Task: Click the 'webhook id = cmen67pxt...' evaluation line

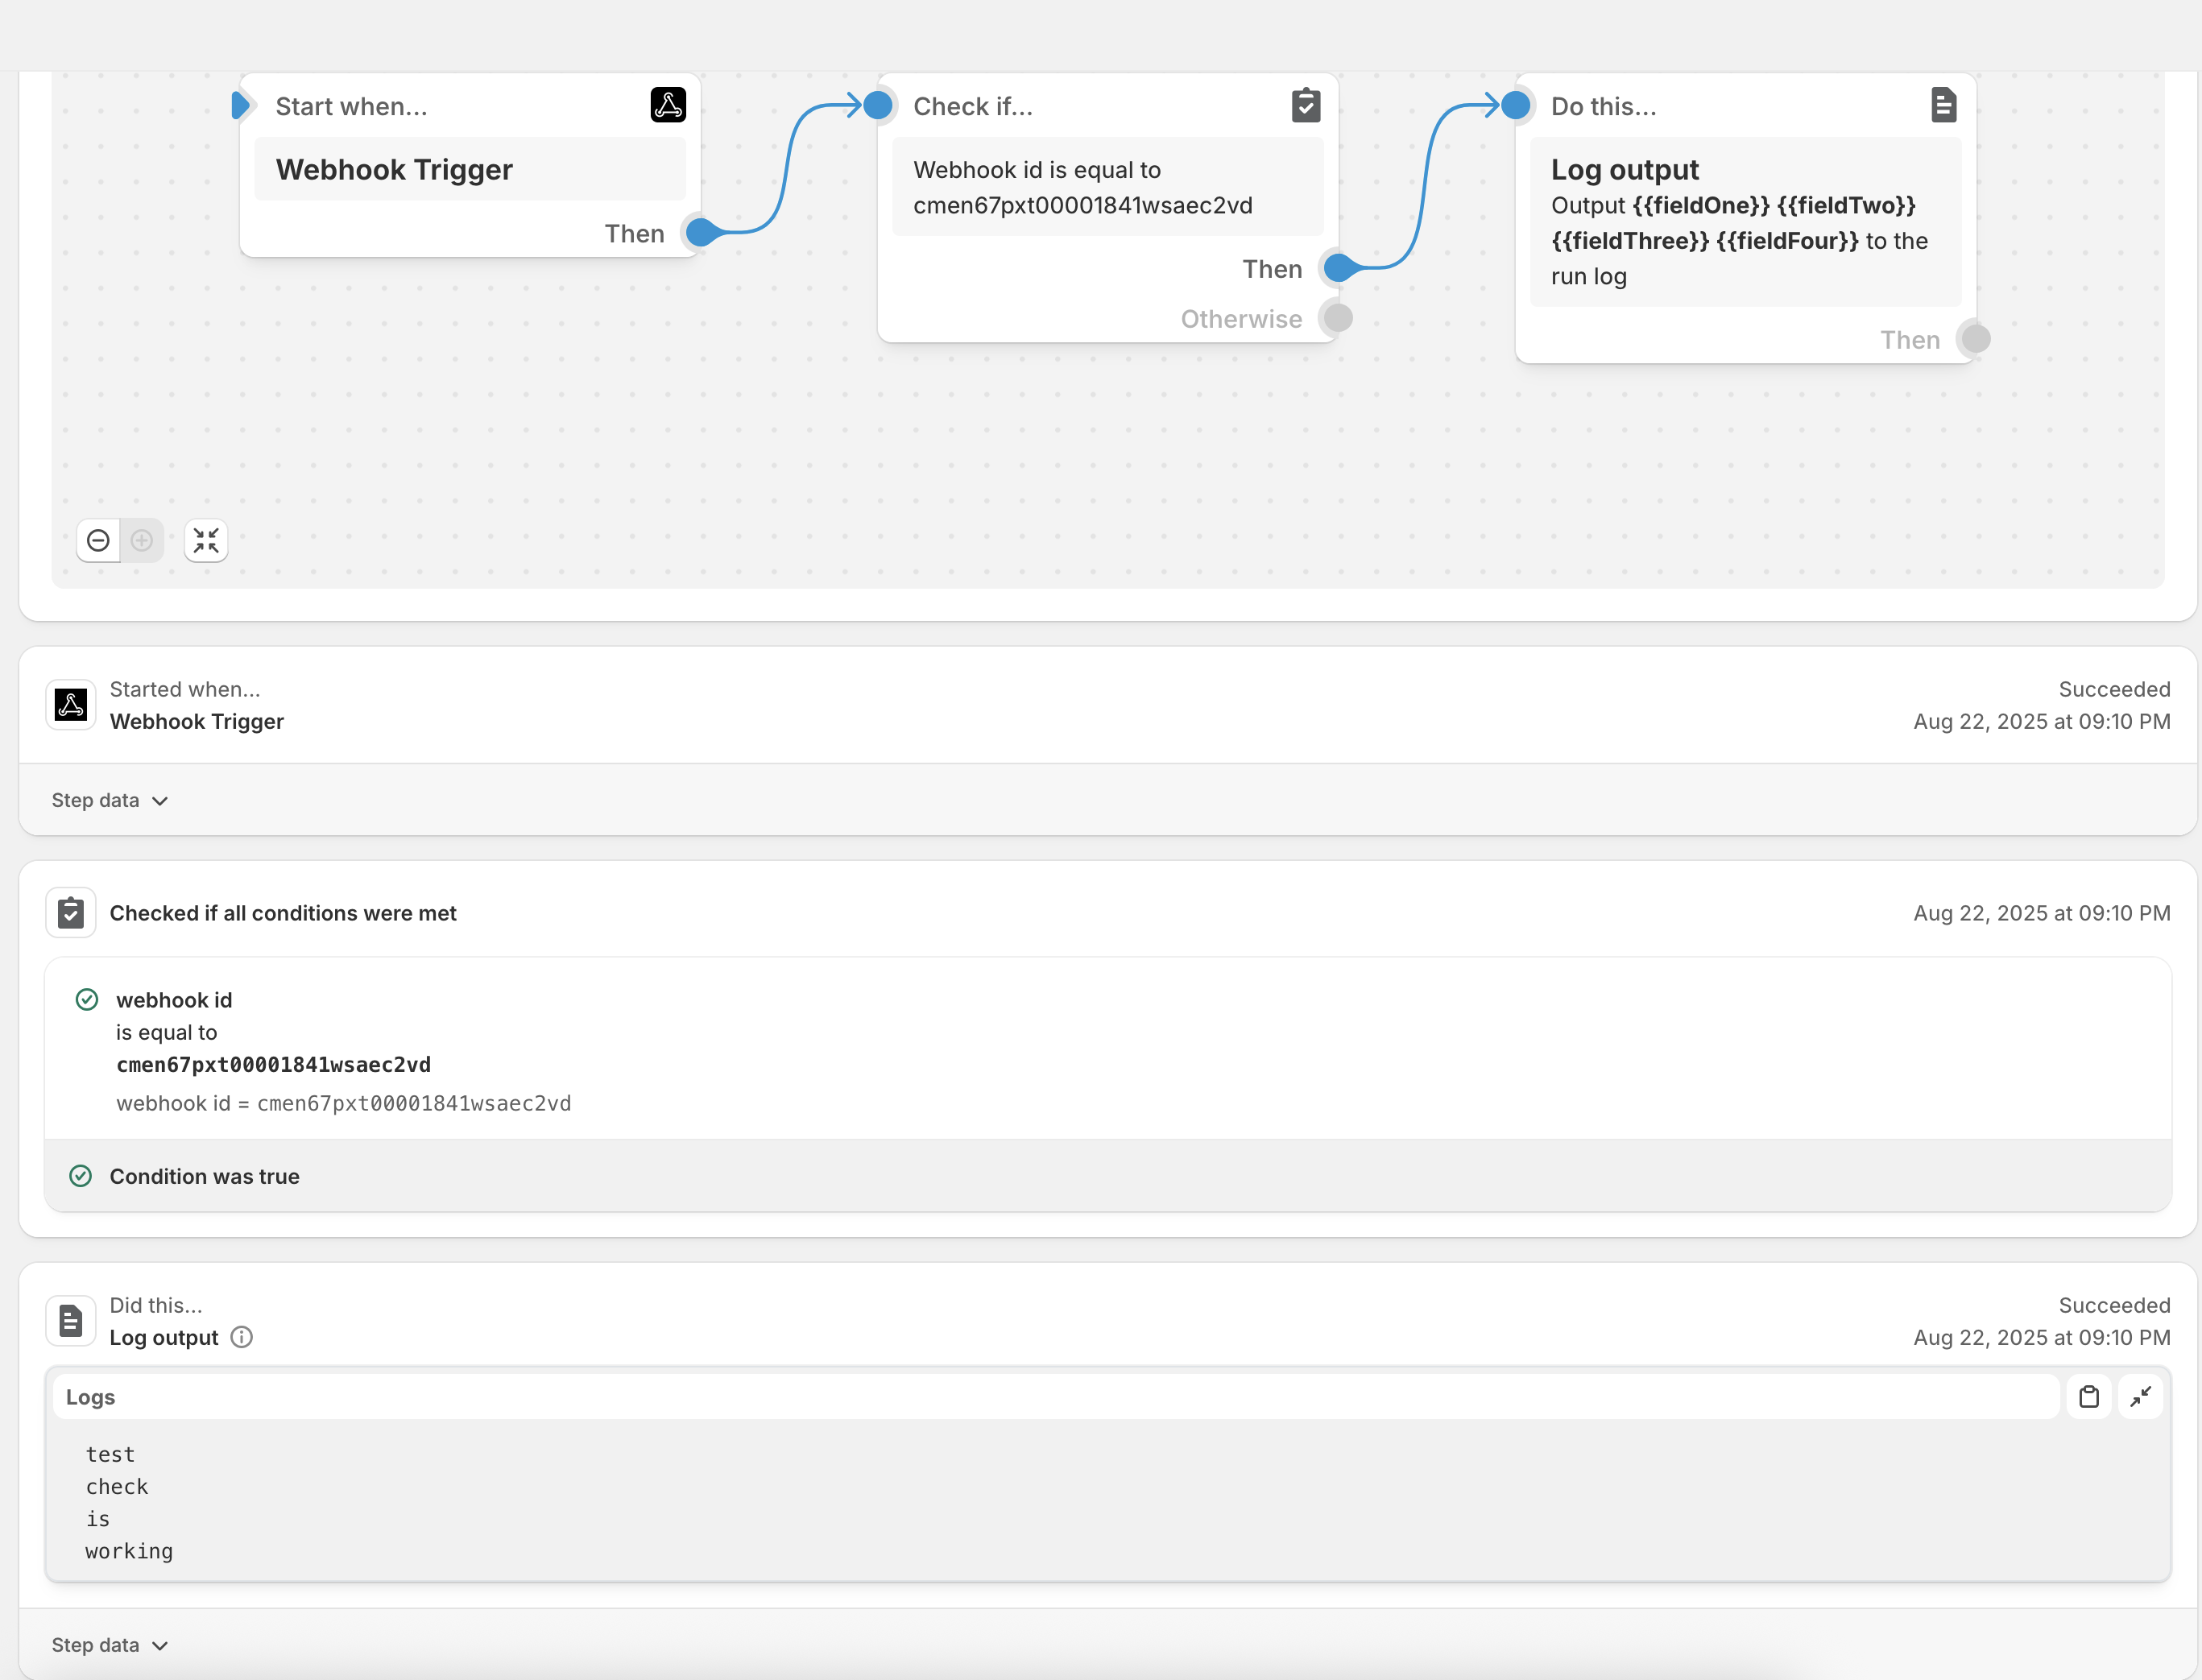Action: [344, 1104]
